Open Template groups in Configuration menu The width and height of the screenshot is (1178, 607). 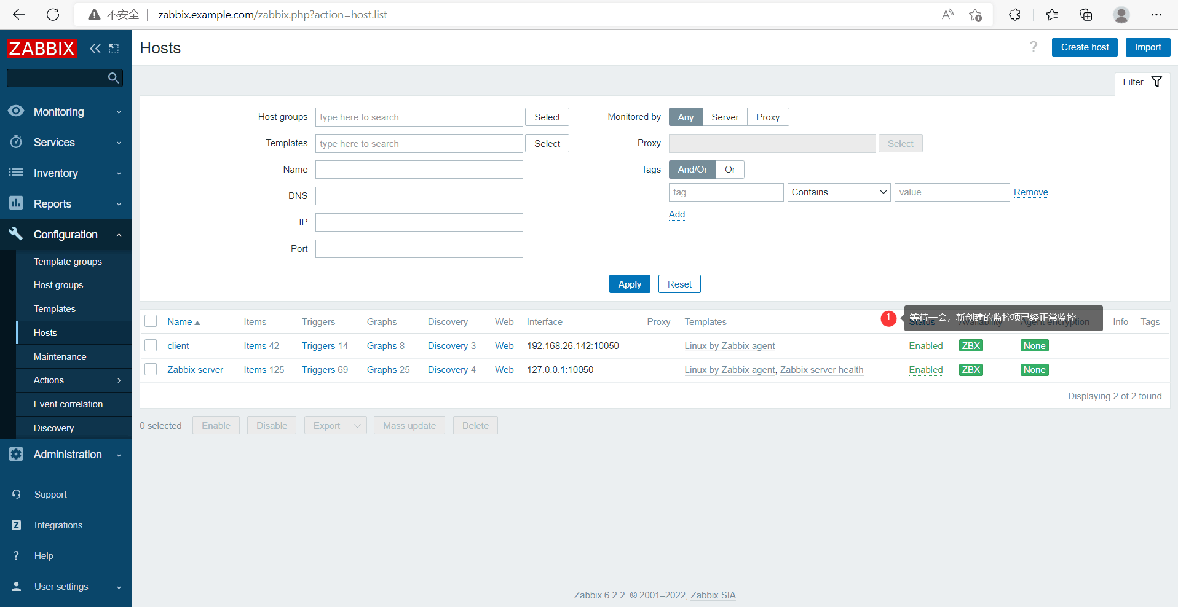(68, 261)
